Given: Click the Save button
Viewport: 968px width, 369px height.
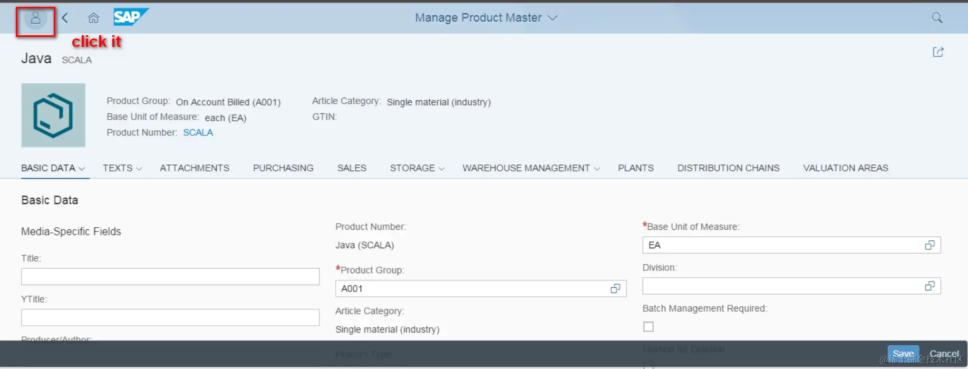Looking at the screenshot, I should point(903,354).
